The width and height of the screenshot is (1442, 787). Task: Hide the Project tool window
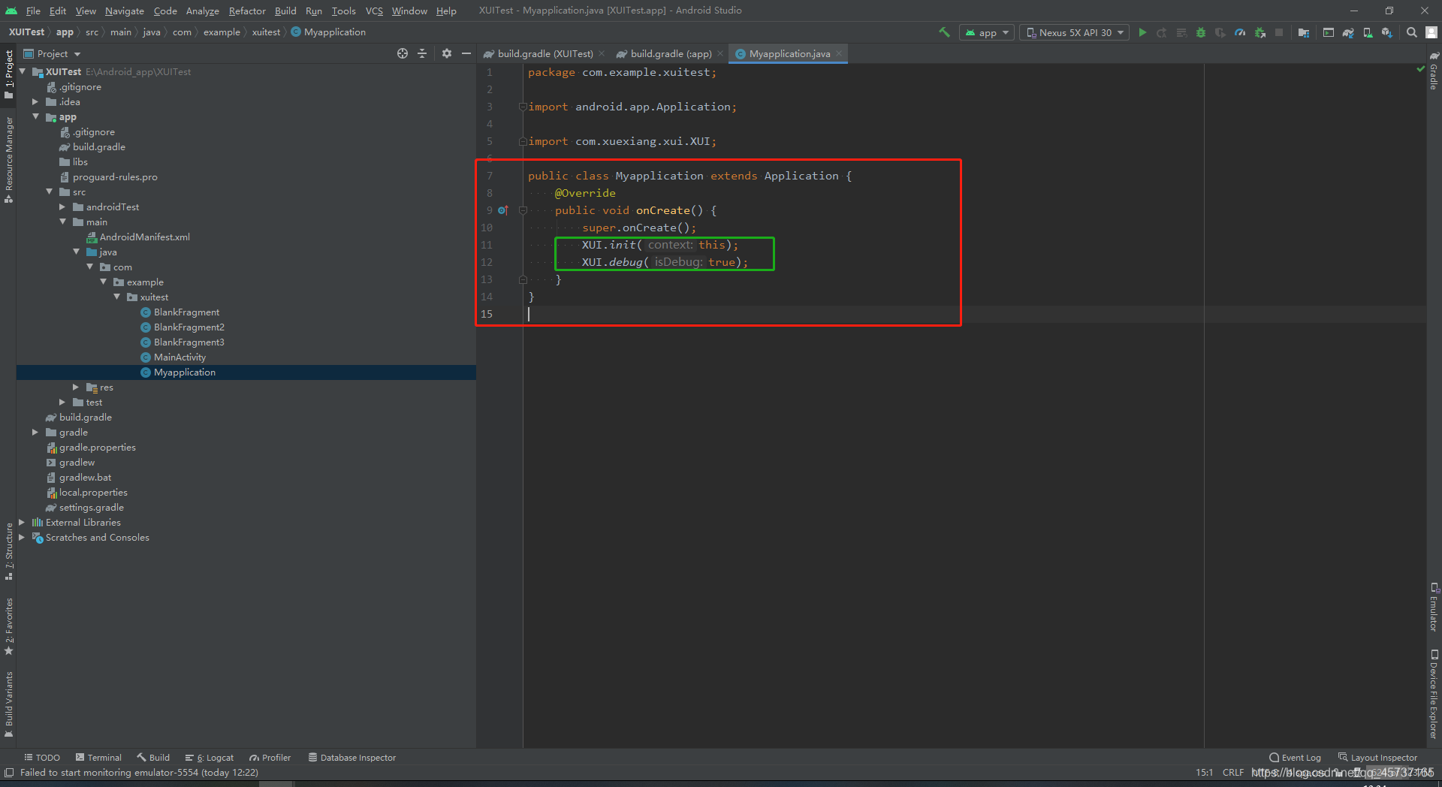point(466,53)
